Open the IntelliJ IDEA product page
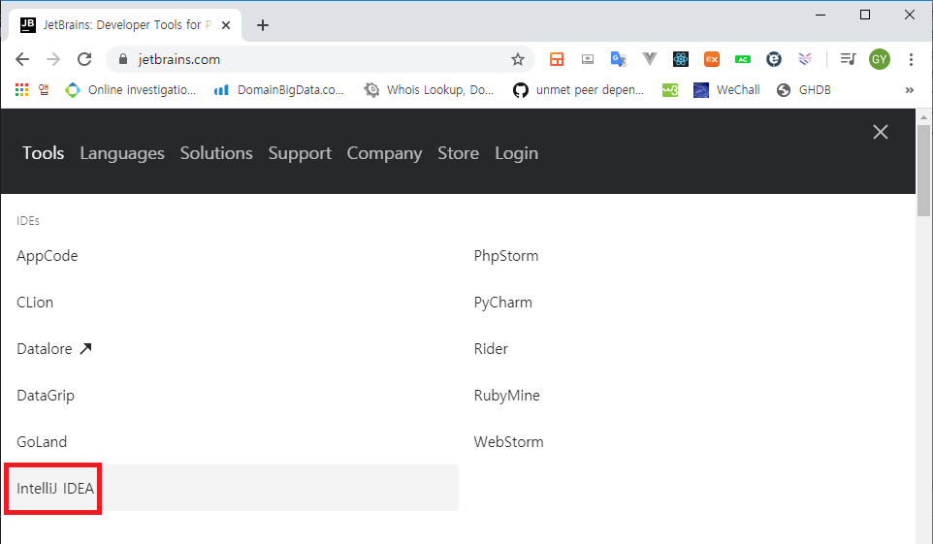Screen dimensions: 933x544 [x=55, y=488]
